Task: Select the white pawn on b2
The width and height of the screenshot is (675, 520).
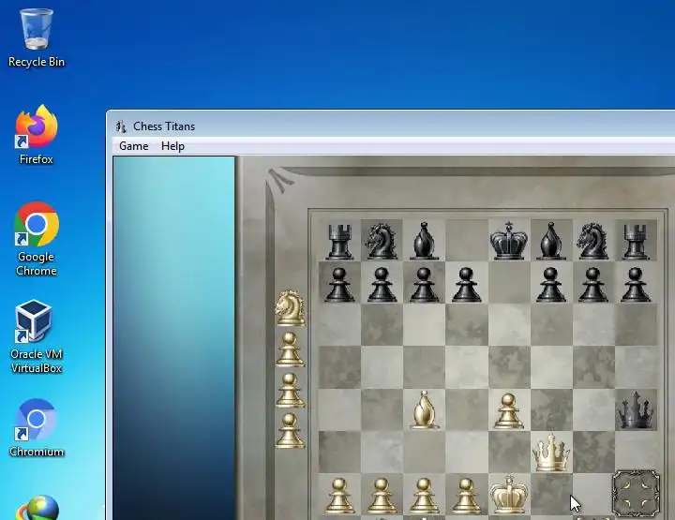Action: (x=382, y=496)
